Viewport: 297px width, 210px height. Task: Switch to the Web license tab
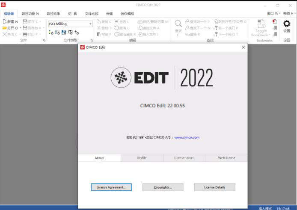226,158
